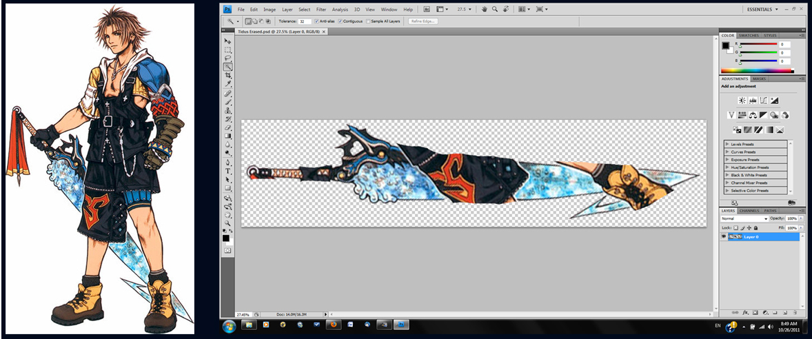Viewport: 812px width, 339px height.
Task: Add a Curves adjustment
Action: tap(763, 101)
